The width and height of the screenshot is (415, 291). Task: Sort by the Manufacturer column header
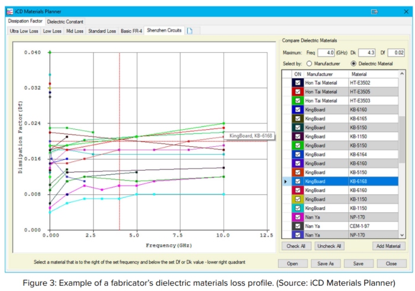(x=326, y=74)
